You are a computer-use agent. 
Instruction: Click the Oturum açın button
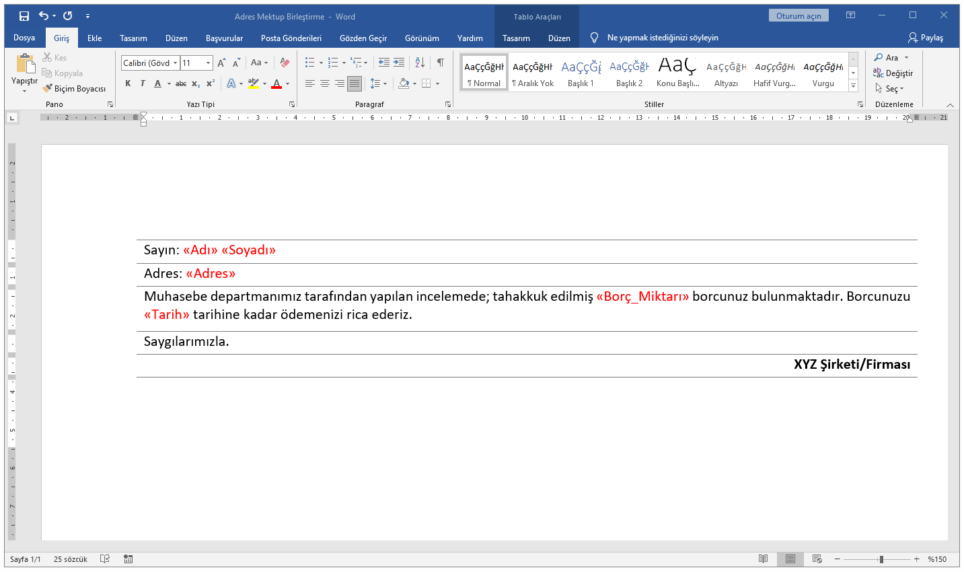click(x=799, y=16)
